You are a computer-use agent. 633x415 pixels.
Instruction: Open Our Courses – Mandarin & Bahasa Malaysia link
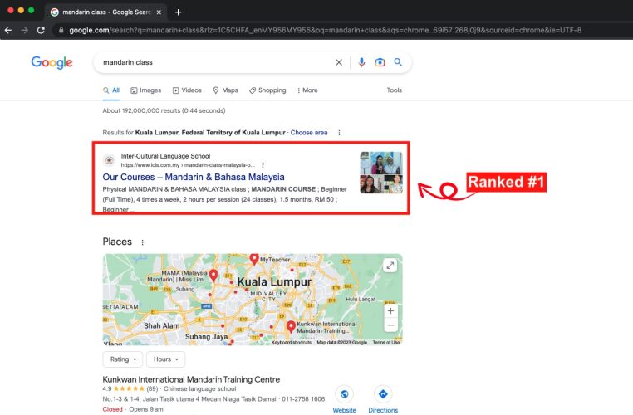point(194,177)
